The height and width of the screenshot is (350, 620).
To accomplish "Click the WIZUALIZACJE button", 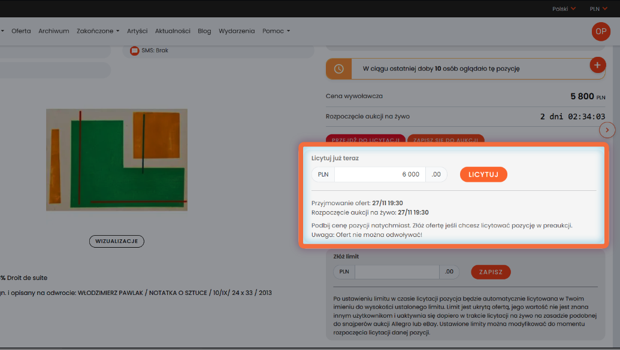I will tap(117, 241).
